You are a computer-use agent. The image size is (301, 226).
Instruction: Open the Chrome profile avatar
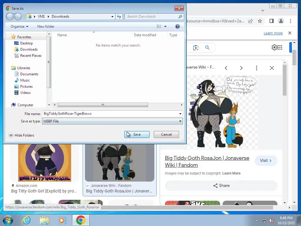[281, 21]
